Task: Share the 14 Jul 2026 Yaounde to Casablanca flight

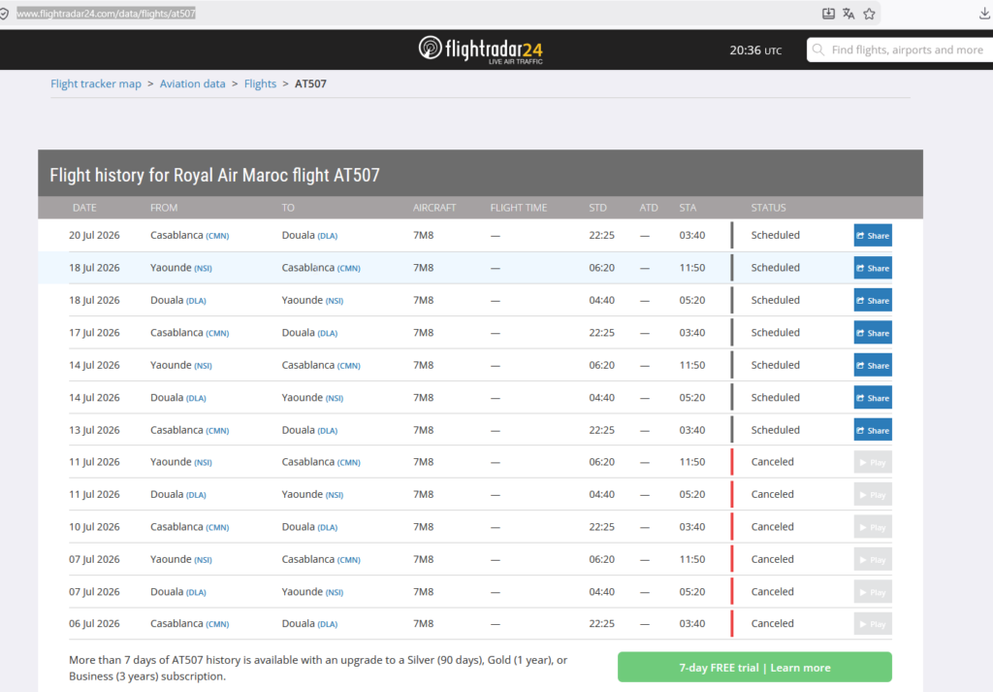Action: [873, 365]
